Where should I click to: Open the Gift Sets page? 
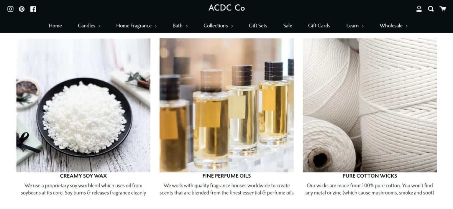pos(258,26)
